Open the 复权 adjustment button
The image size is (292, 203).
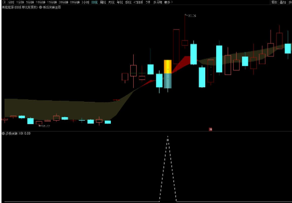tap(274, 2)
